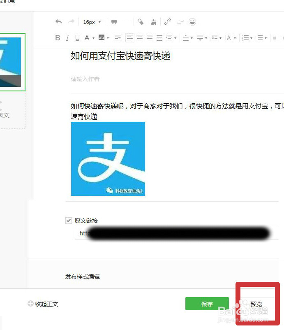Toggle bold formatting
284x330 pixels.
(x=58, y=38)
